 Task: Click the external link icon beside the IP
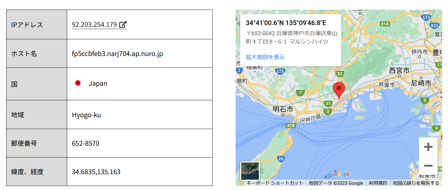tap(123, 24)
